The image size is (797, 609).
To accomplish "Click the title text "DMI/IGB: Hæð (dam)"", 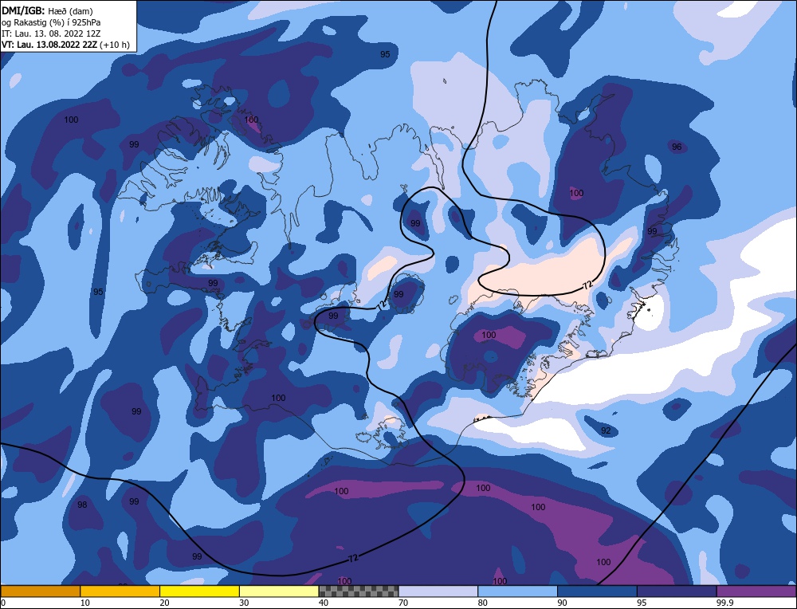I will (47, 10).
